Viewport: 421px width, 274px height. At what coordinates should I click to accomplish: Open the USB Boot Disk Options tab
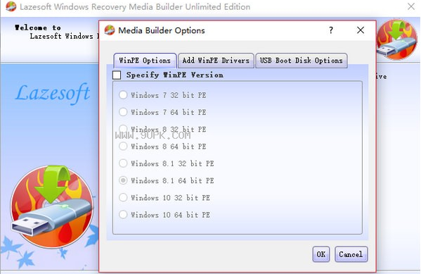pos(302,61)
